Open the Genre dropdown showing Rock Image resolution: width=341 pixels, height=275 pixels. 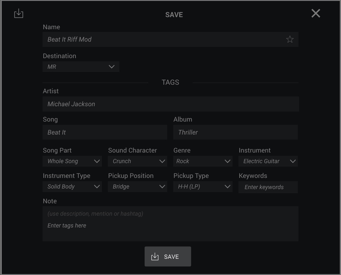pos(203,161)
